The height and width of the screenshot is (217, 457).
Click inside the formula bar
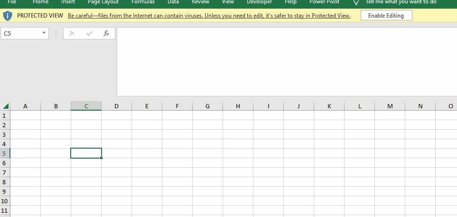click(x=287, y=62)
